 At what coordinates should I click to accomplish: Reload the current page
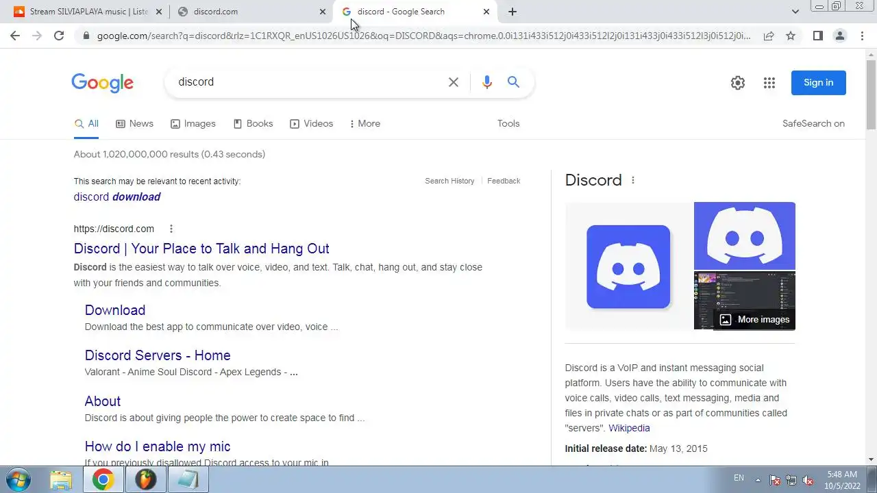coord(59,36)
